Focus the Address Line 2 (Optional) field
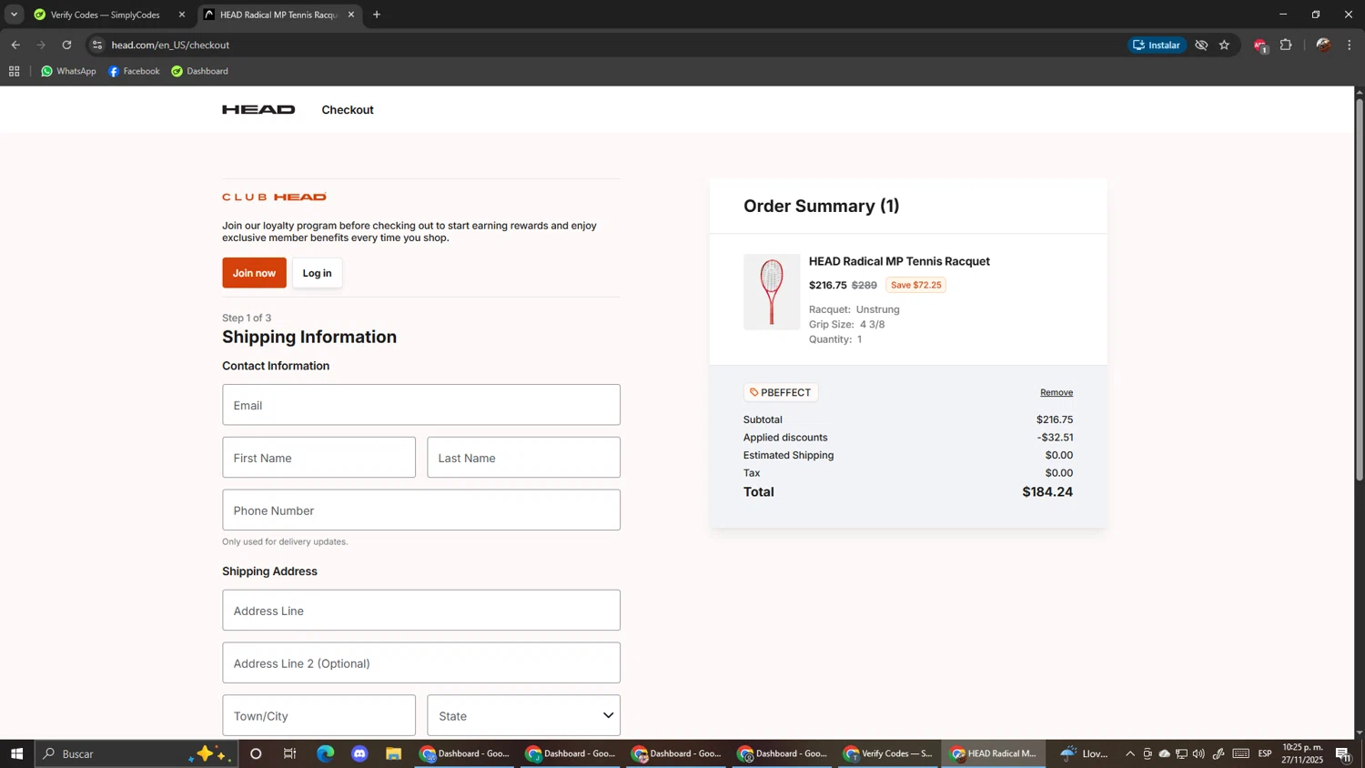 (x=421, y=663)
